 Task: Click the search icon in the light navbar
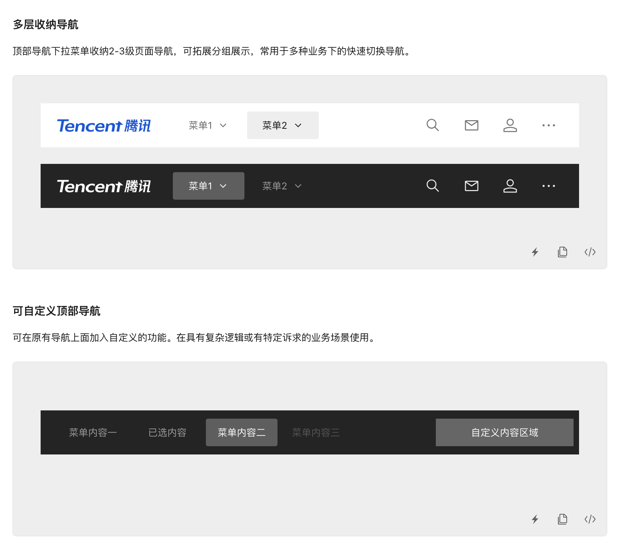(x=433, y=125)
